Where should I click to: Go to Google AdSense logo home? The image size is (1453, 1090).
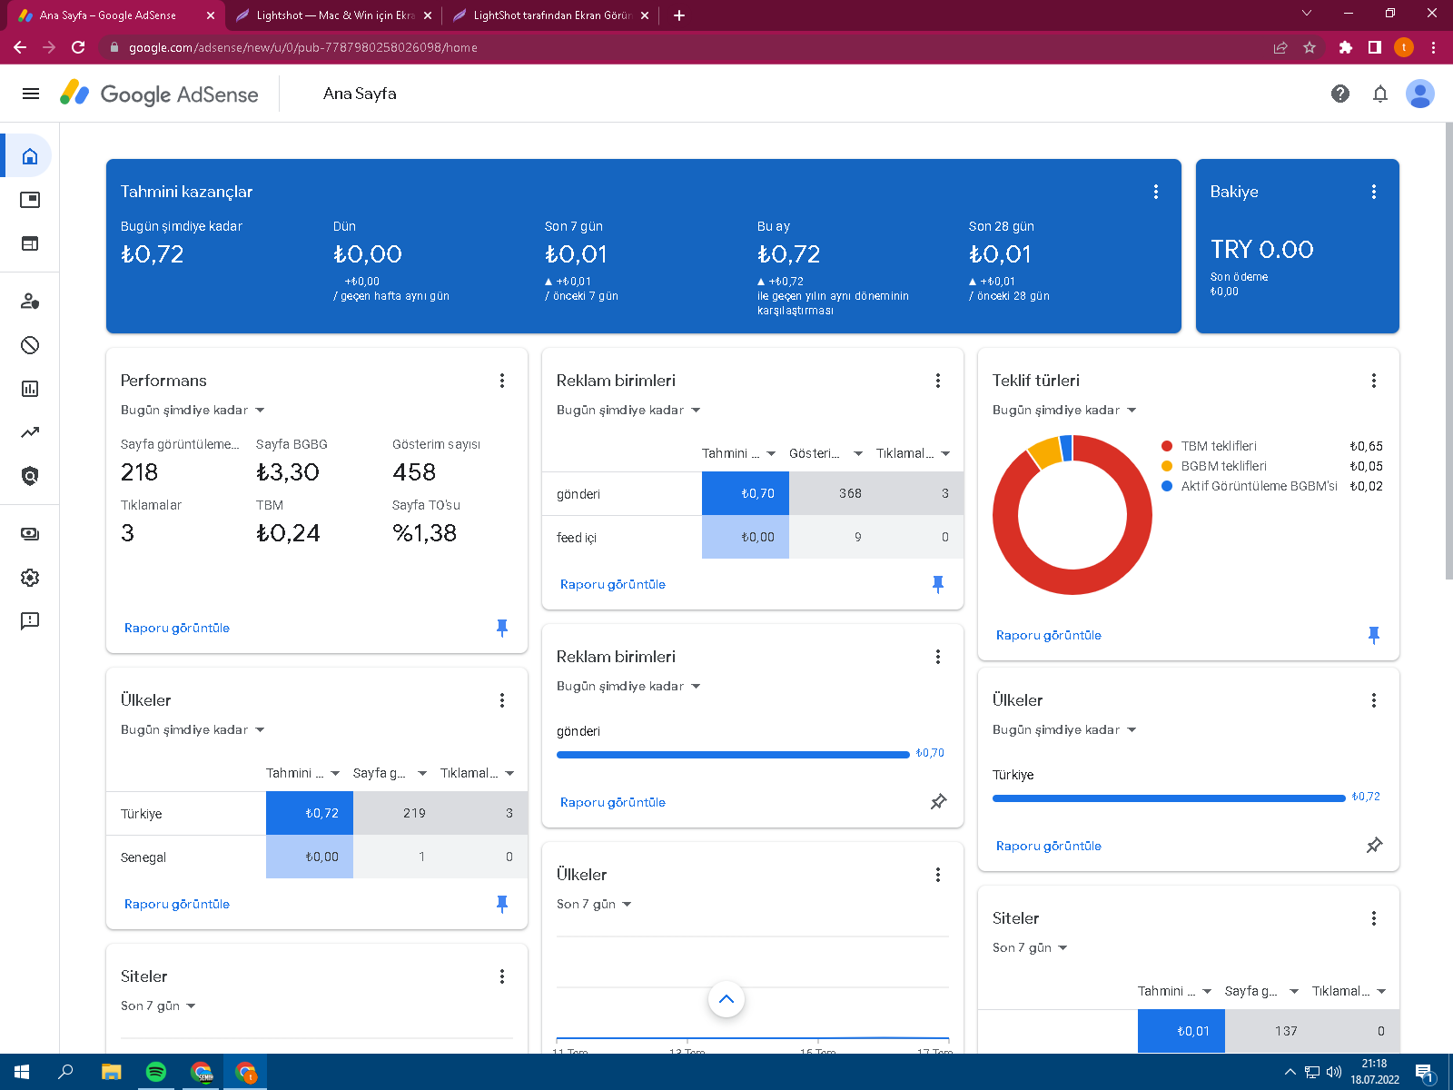pos(160,94)
